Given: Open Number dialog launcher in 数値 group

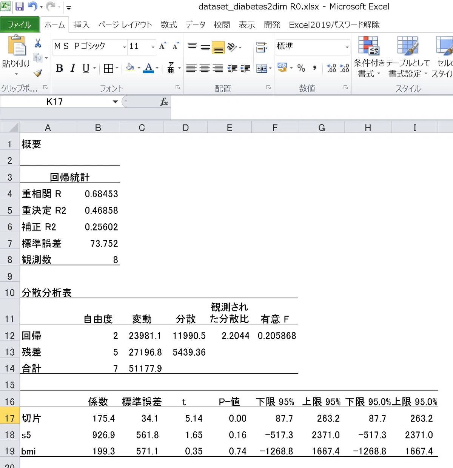Looking at the screenshot, I should tap(345, 87).
